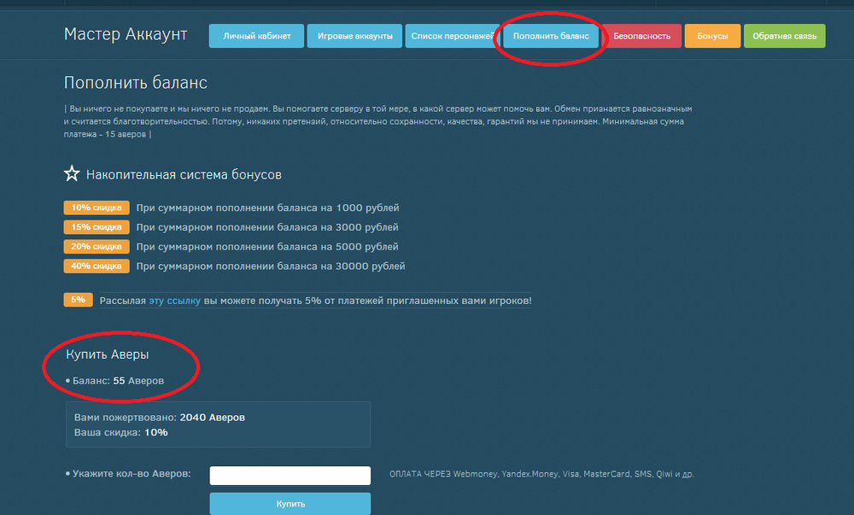The image size is (854, 515).
Task: Select the Пополнить баланс nav button
Action: point(551,36)
